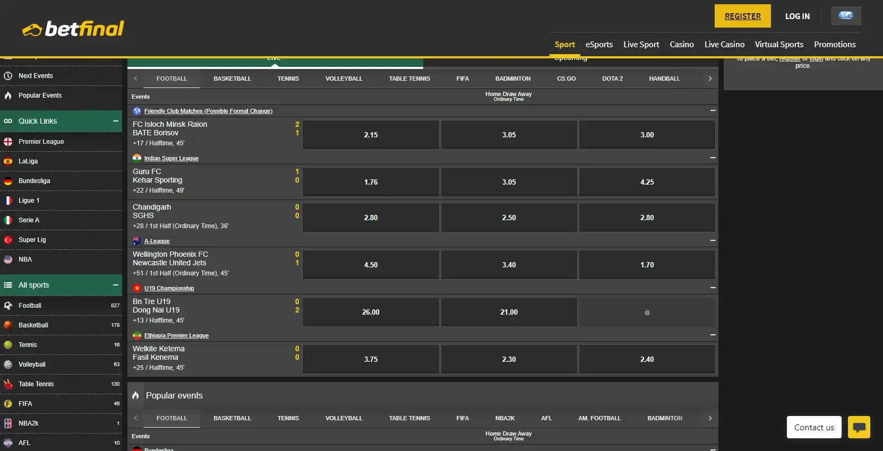
Task: Collapse the A-League match group
Action: 713,240
